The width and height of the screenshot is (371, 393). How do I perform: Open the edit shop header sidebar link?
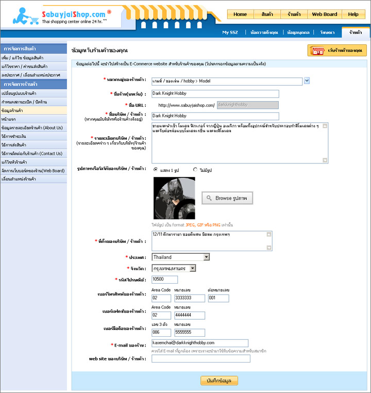pyautogui.click(x=33, y=162)
